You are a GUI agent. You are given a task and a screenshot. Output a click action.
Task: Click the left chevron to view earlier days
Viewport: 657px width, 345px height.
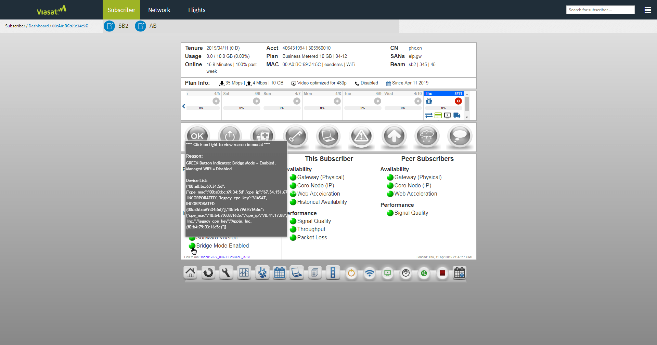tap(184, 106)
